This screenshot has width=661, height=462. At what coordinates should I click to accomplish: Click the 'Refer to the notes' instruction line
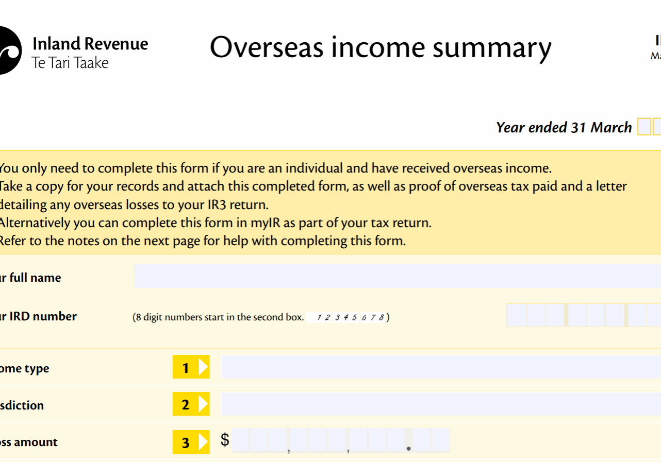[202, 241]
